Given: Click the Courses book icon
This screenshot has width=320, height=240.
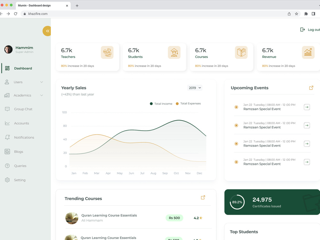Looking at the screenshot, I should click(241, 52).
